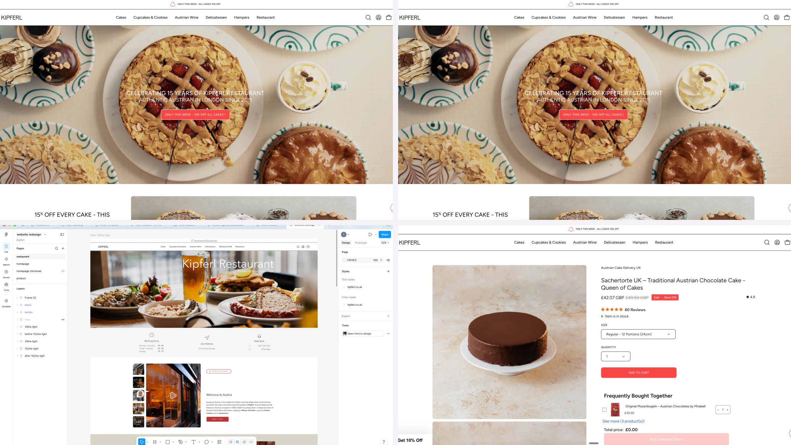The height and width of the screenshot is (445, 791).
Task: Increase Mozartkugeln quantity with the plus stepper
Action: pyautogui.click(x=727, y=410)
